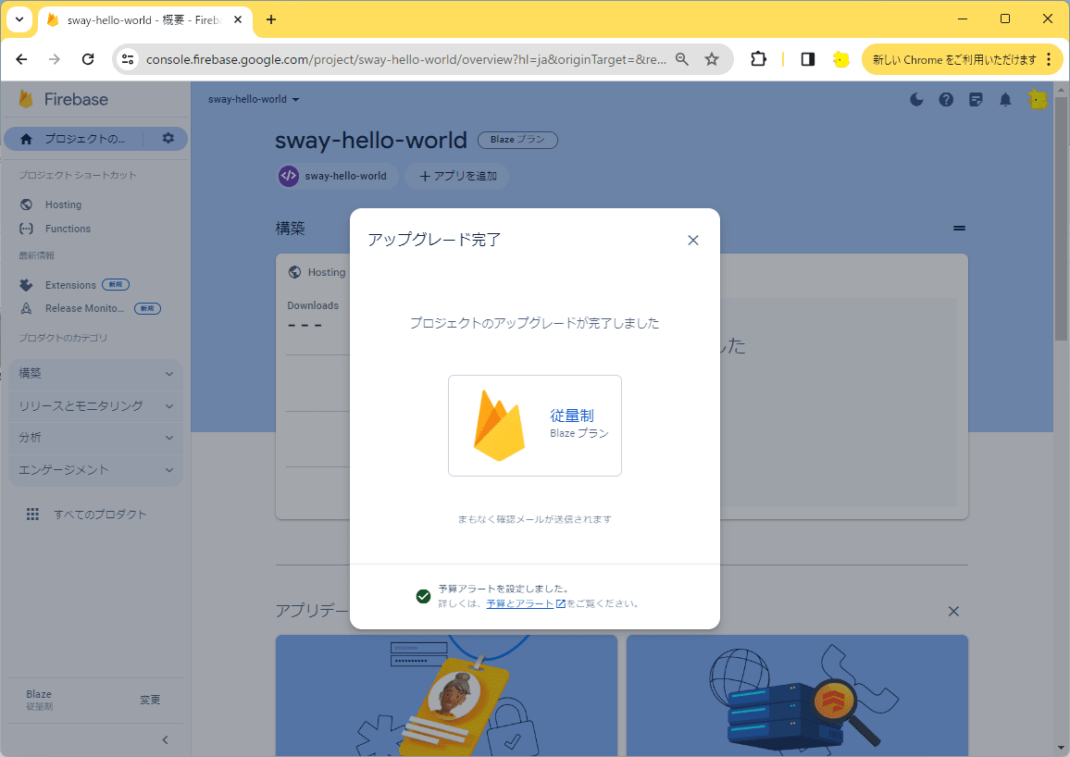
Task: Expand the エンゲージメント category
Action: (95, 470)
